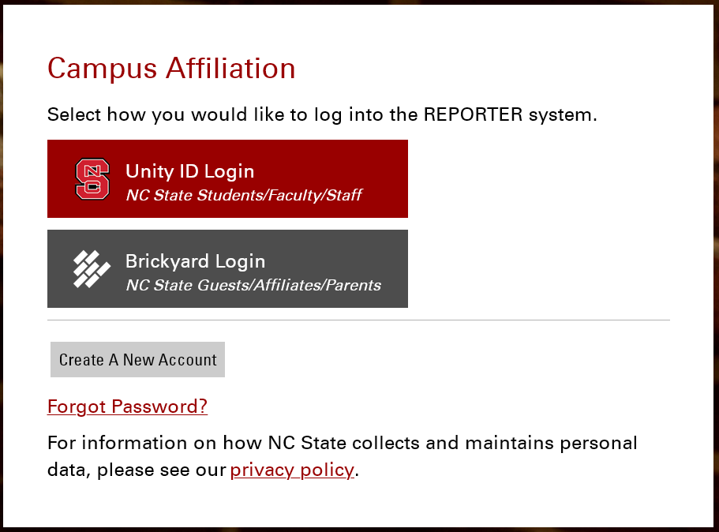Image resolution: width=719 pixels, height=532 pixels.
Task: Click the 'Brickyard Login' title text
Action: point(195,261)
